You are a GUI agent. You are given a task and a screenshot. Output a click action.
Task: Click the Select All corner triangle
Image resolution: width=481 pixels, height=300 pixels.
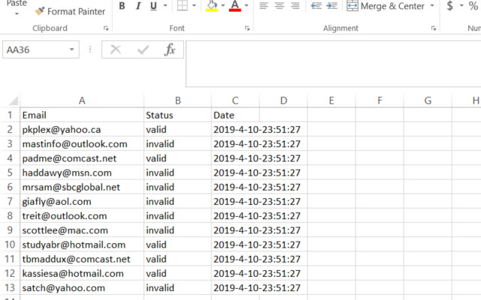coord(14,100)
